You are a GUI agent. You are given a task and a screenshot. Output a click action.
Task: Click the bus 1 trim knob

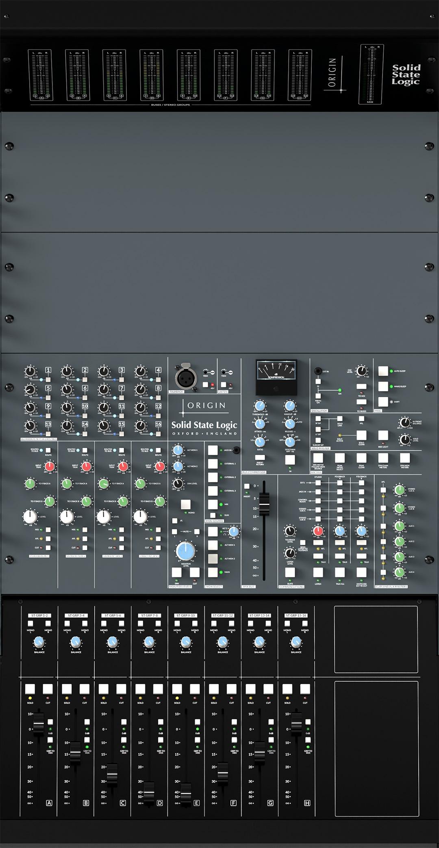(x=30, y=371)
